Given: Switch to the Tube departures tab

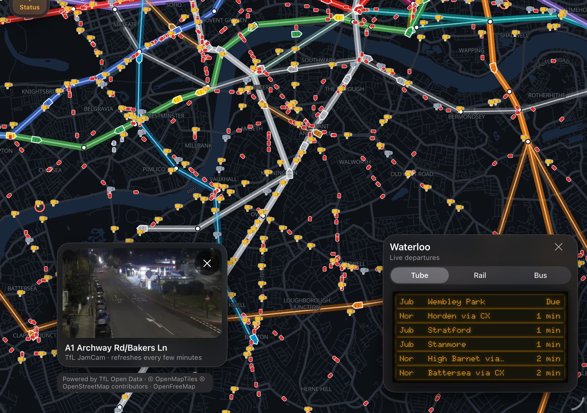Looking at the screenshot, I should click(x=419, y=275).
